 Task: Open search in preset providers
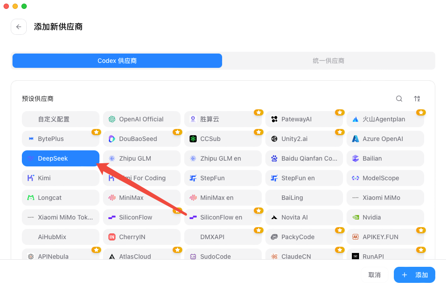coord(399,99)
